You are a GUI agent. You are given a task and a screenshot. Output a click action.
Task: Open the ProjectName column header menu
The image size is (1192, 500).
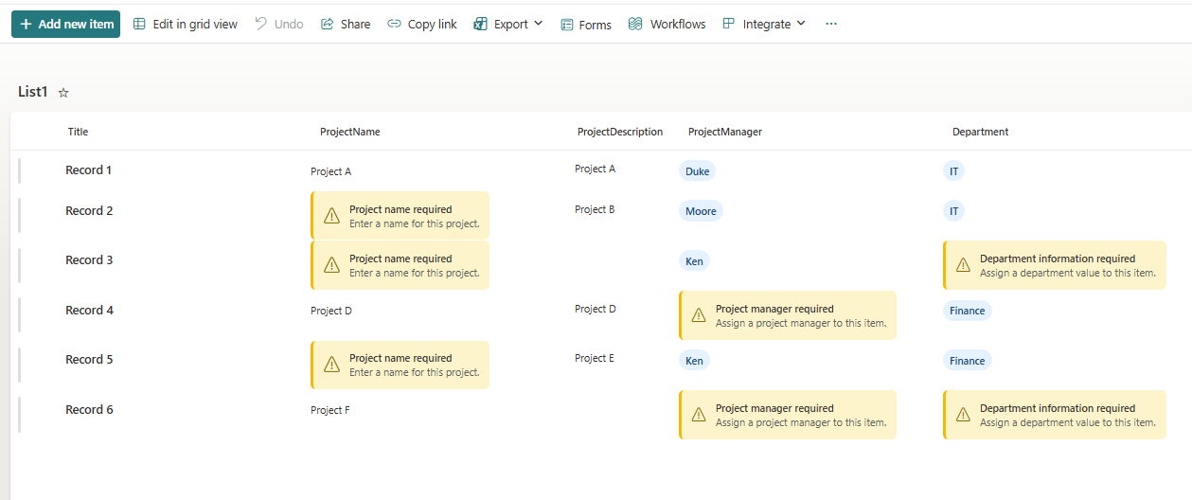pyautogui.click(x=350, y=132)
